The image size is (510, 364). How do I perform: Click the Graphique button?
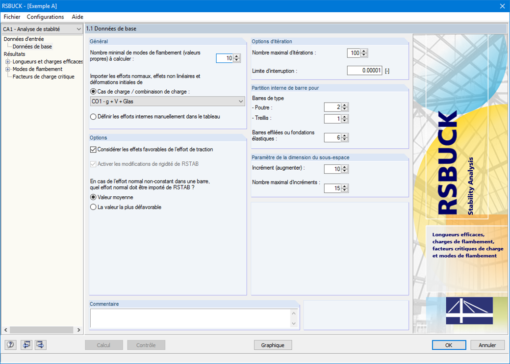pos(273,345)
